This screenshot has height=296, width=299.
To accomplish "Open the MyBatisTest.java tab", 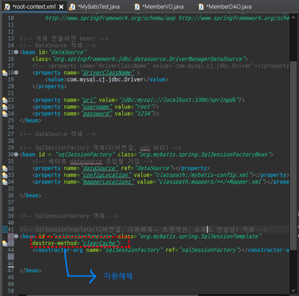I will pyautogui.click(x=99, y=7).
